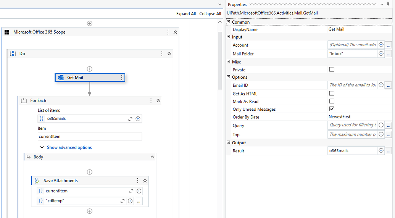Image resolution: width=395 pixels, height=218 pixels.
Task: Add an activity above Save Attachments
Action: 89,172
